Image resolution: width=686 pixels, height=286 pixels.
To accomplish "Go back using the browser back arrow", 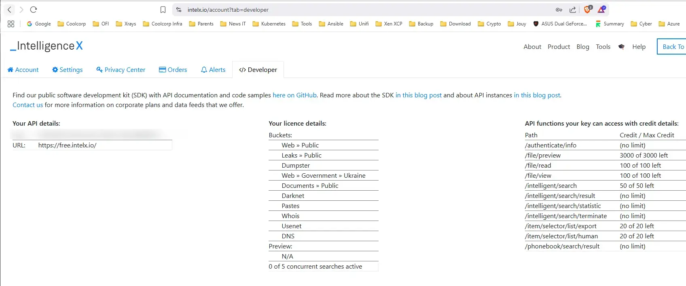I will 9,10.
